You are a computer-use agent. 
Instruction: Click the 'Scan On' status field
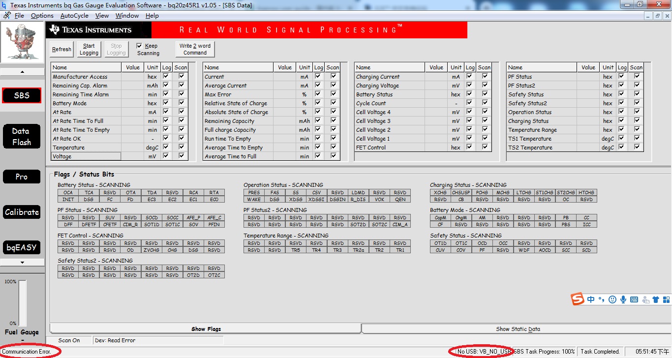coord(69,340)
